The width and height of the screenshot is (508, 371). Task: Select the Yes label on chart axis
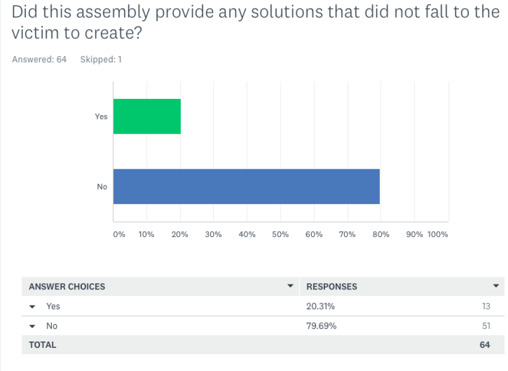coord(101,117)
